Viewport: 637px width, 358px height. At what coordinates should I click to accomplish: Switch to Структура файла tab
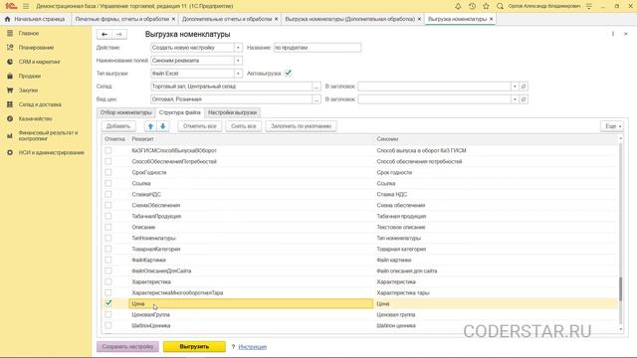[180, 112]
